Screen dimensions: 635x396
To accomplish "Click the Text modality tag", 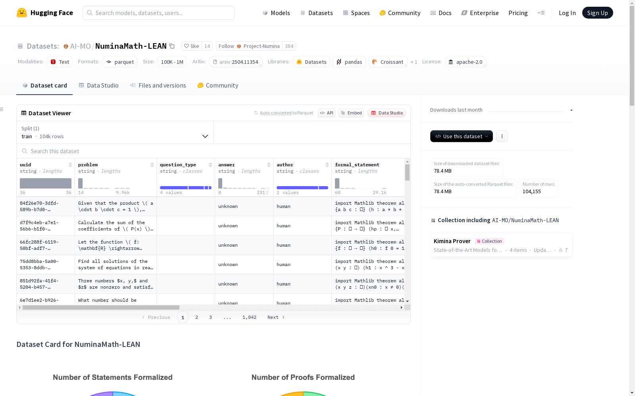I will tap(60, 62).
